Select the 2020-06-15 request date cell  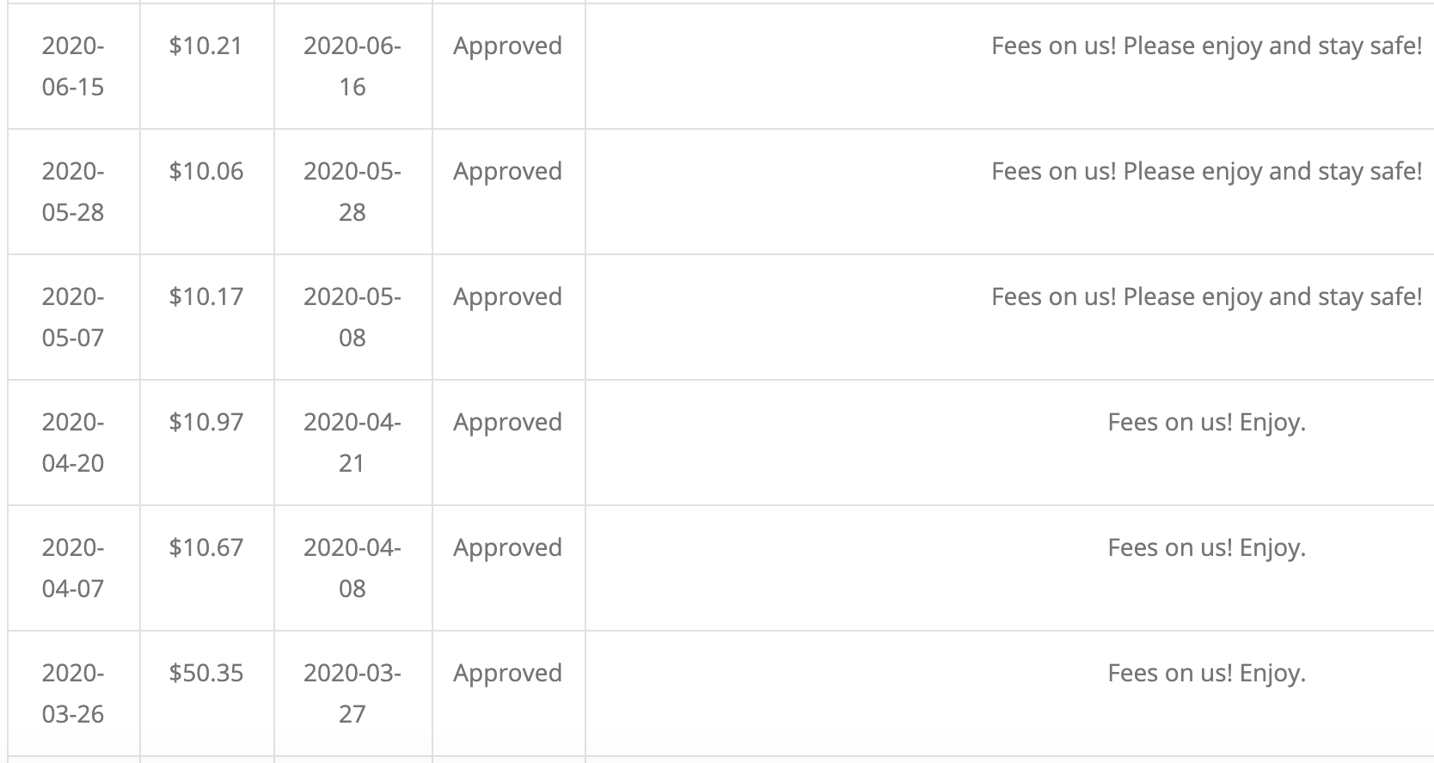pos(73,66)
